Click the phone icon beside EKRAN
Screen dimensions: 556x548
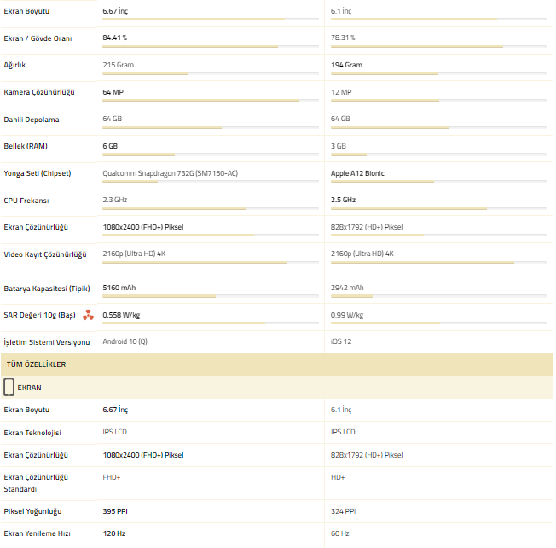[x=9, y=387]
